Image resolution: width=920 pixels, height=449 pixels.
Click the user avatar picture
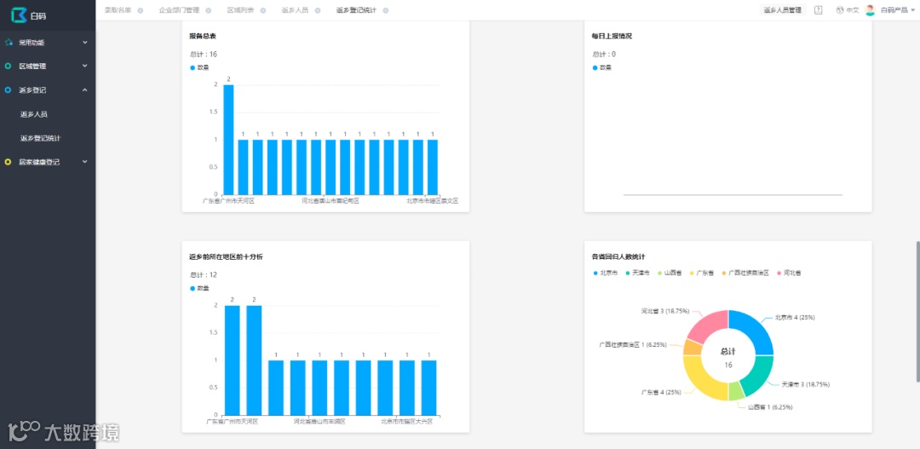[870, 10]
